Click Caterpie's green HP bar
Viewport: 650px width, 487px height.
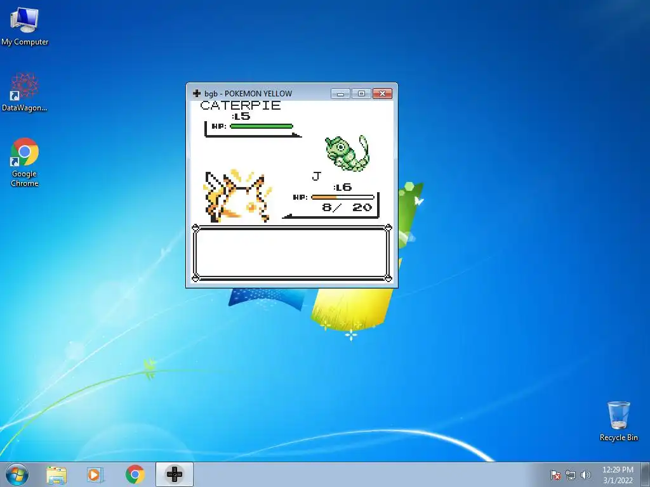(x=262, y=126)
